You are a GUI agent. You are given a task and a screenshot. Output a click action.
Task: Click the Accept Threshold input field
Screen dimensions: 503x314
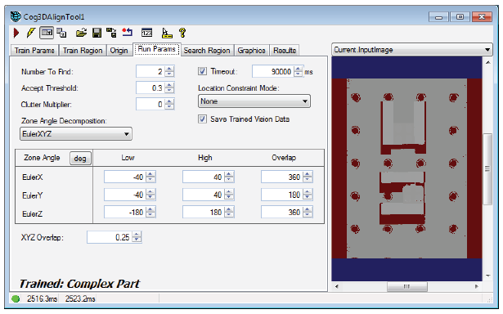click(x=150, y=87)
